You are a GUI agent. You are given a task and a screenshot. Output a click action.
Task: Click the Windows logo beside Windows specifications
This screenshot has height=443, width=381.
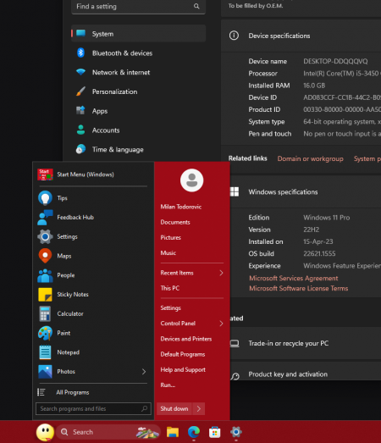pos(235,191)
